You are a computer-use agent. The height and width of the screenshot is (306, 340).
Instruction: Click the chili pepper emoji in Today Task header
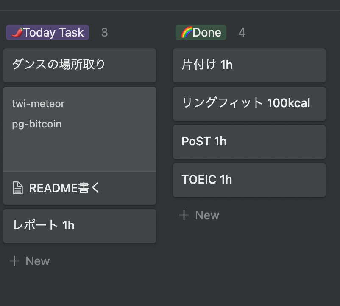17,32
